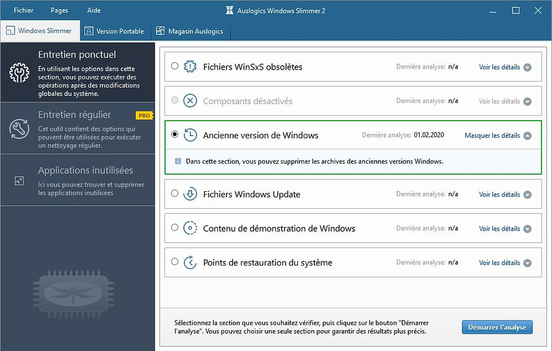The width and height of the screenshot is (552, 351).
Task: Select the Contenu de démonstration de Windows radio
Action: coord(175,227)
